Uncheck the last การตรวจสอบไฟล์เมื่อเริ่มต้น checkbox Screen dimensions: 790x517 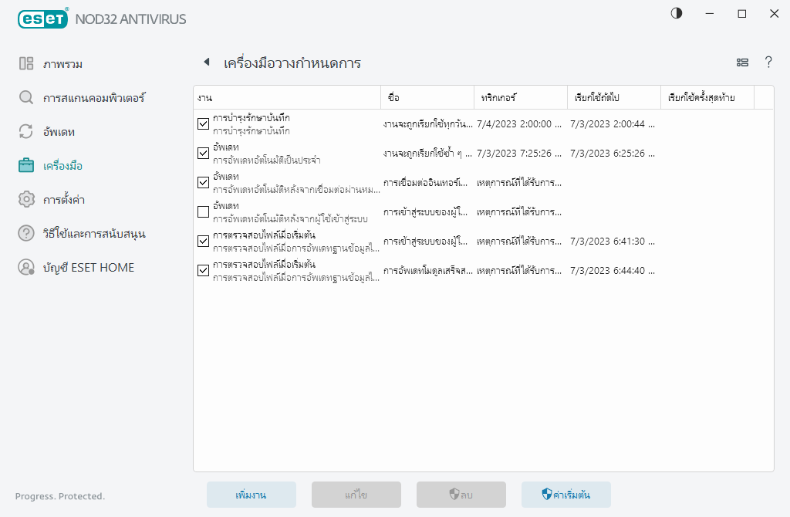click(204, 270)
